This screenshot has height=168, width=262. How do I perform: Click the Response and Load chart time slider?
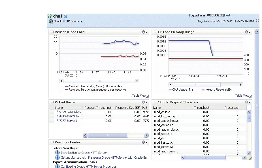[x=99, y=81]
